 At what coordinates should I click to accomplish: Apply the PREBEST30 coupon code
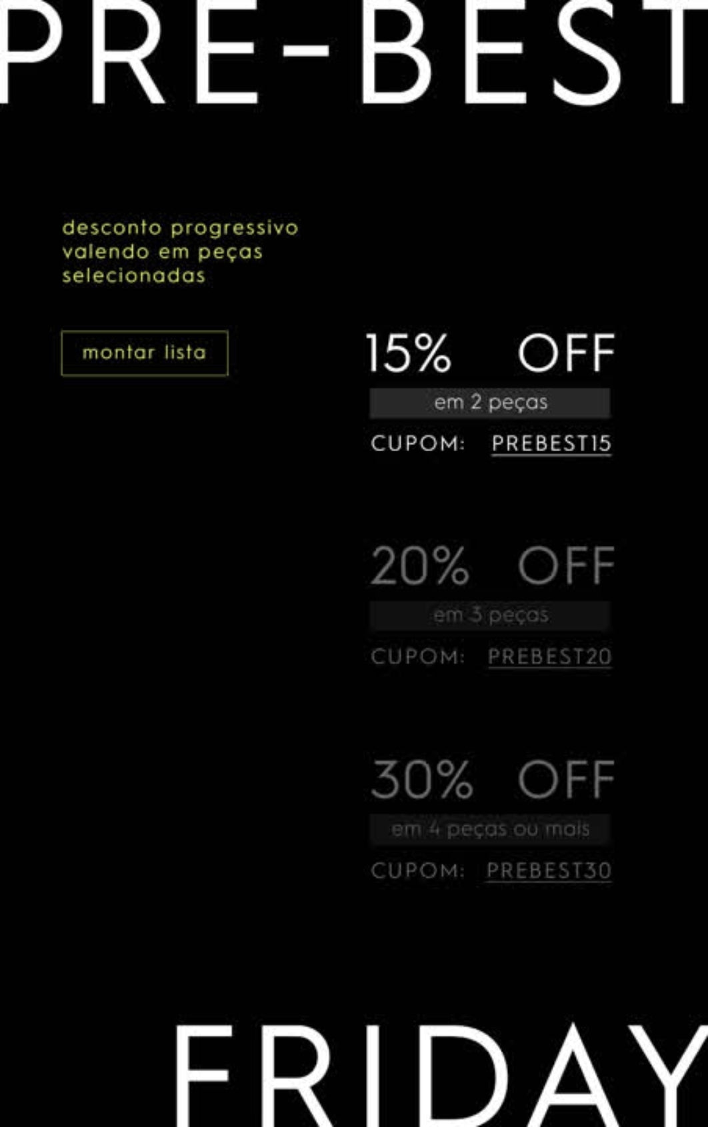tap(548, 870)
